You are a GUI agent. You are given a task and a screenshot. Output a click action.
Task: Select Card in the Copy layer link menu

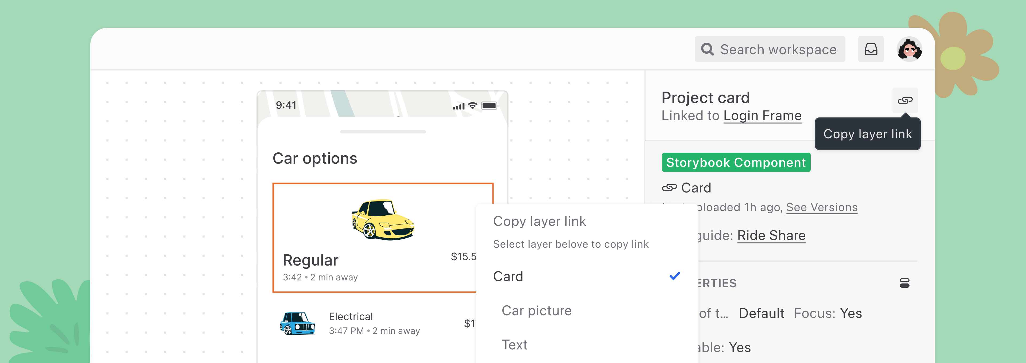coord(509,276)
